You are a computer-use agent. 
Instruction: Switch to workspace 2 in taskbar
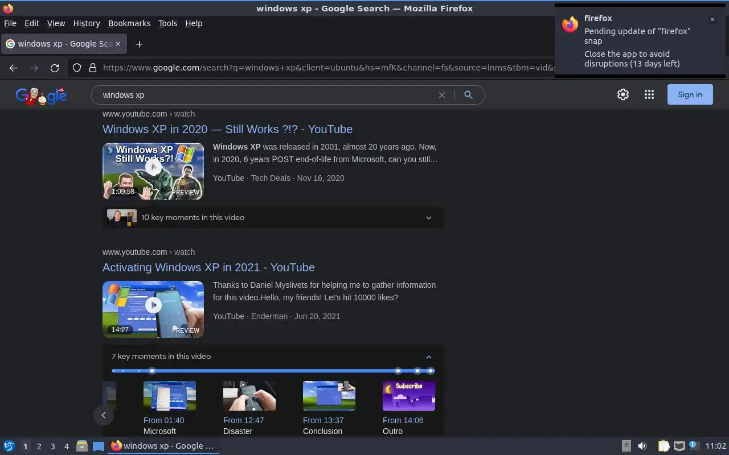point(39,446)
